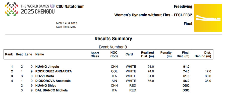This screenshot has width=226, height=95.
Task: Click the Name column header
Action: tap(40, 54)
